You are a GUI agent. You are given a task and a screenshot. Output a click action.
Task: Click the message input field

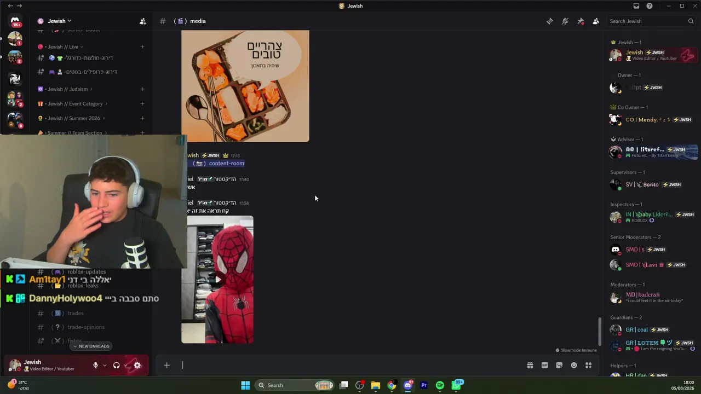tap(350, 366)
